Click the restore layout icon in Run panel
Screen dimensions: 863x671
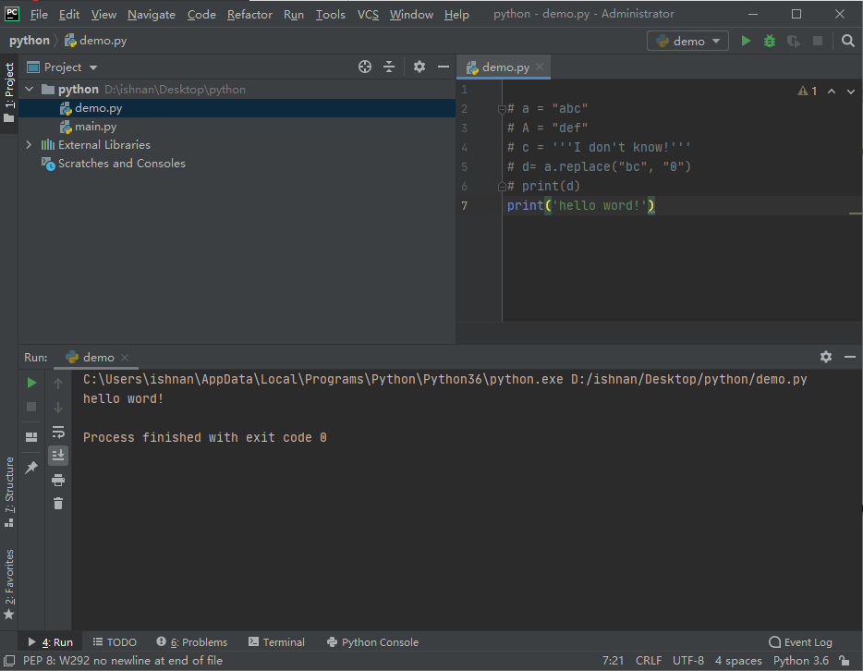[x=31, y=437]
